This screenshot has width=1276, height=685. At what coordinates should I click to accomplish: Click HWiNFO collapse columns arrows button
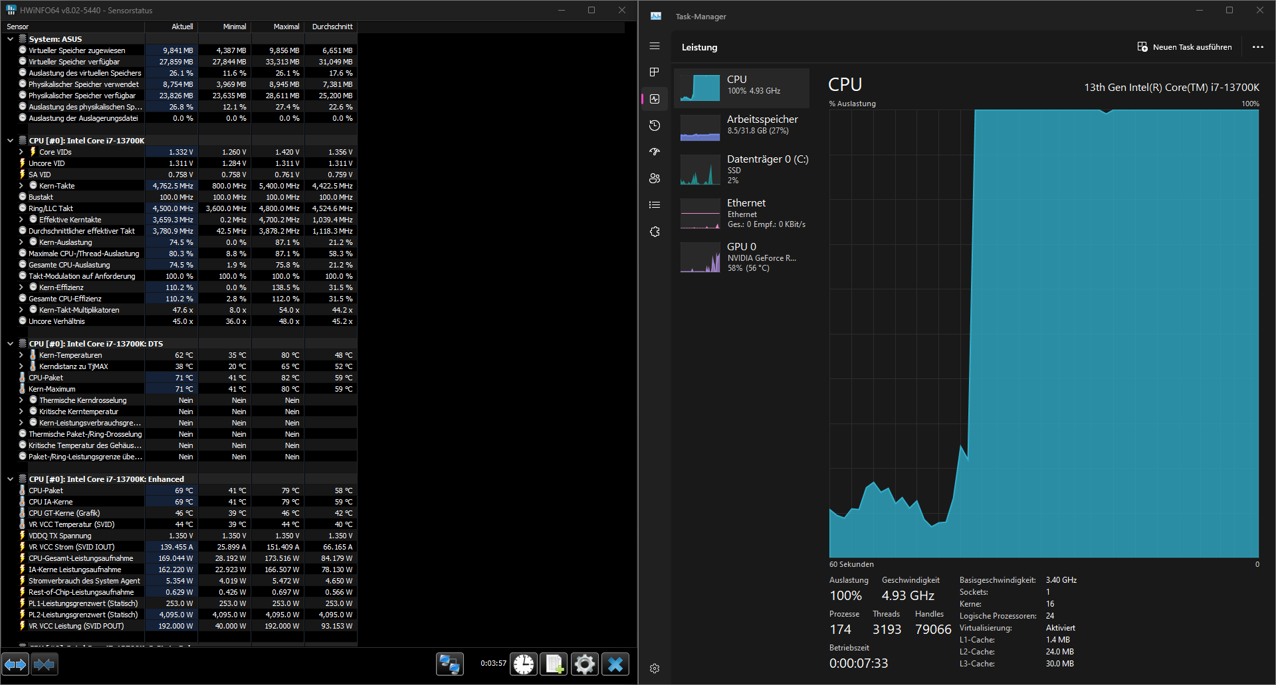tap(45, 664)
